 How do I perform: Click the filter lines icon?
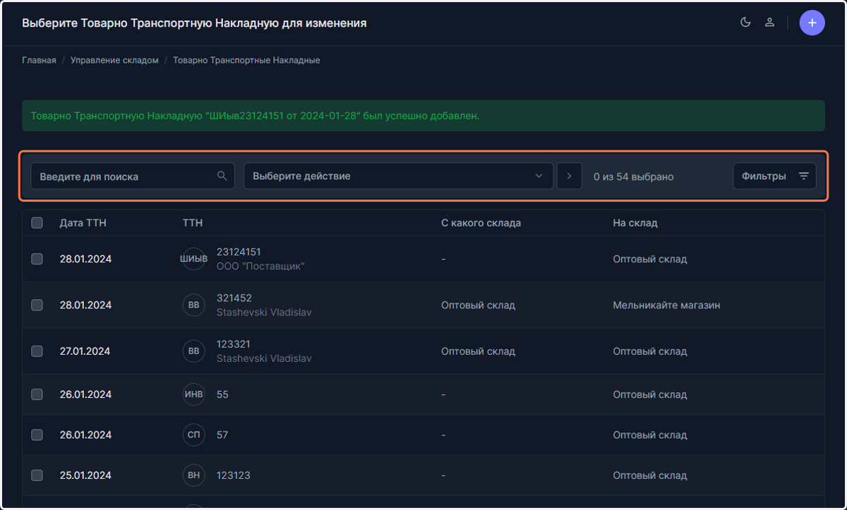tap(803, 176)
